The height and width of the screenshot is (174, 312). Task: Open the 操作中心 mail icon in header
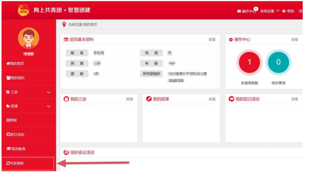pyautogui.click(x=239, y=11)
